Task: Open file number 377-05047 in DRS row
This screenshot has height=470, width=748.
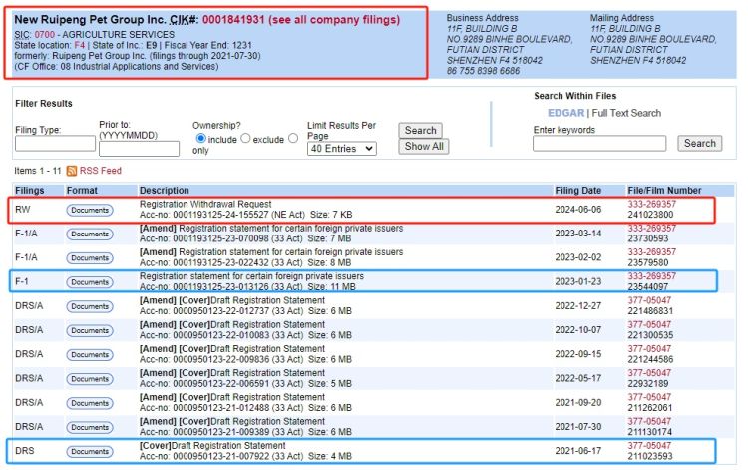Action: (649, 446)
